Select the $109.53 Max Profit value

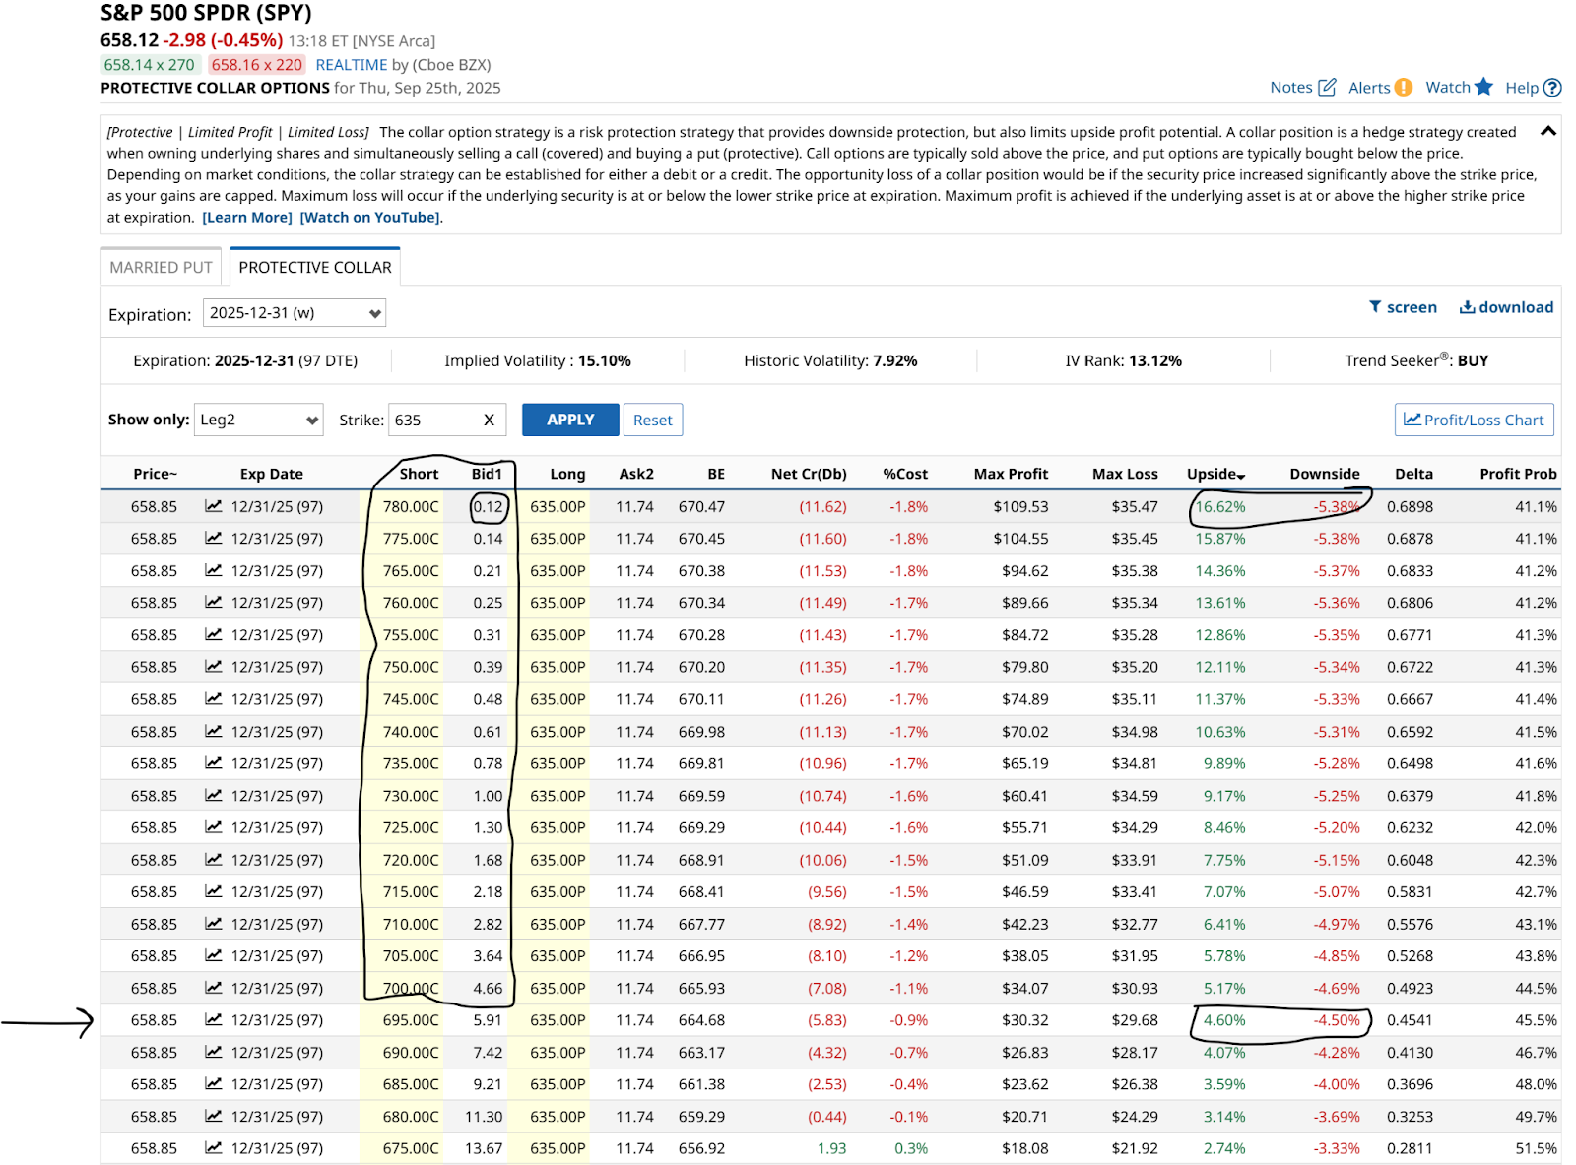tap(1018, 506)
